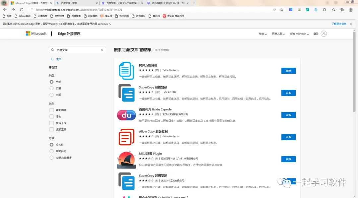This screenshot has width=358, height=198.
Task: Open MOJi辞書 Plugin ship icon
Action: point(126,160)
